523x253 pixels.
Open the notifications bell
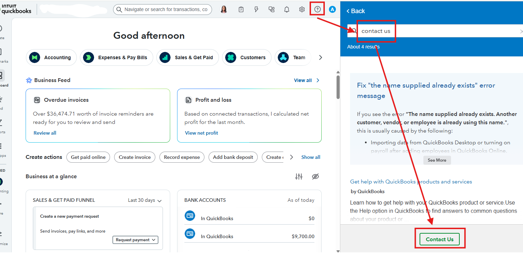pyautogui.click(x=287, y=9)
